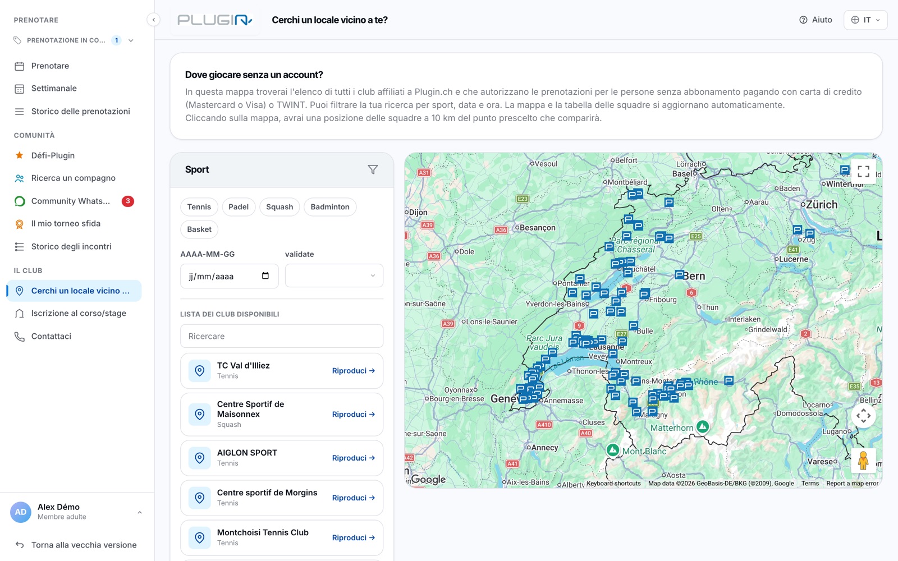Click the Ricercare club search field
The image size is (898, 561).
282,336
